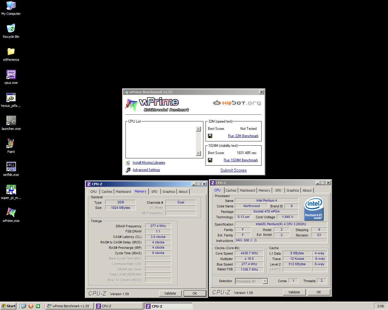Close the wPrime Benchmark window
This screenshot has height=310, width=388.
coord(261,92)
